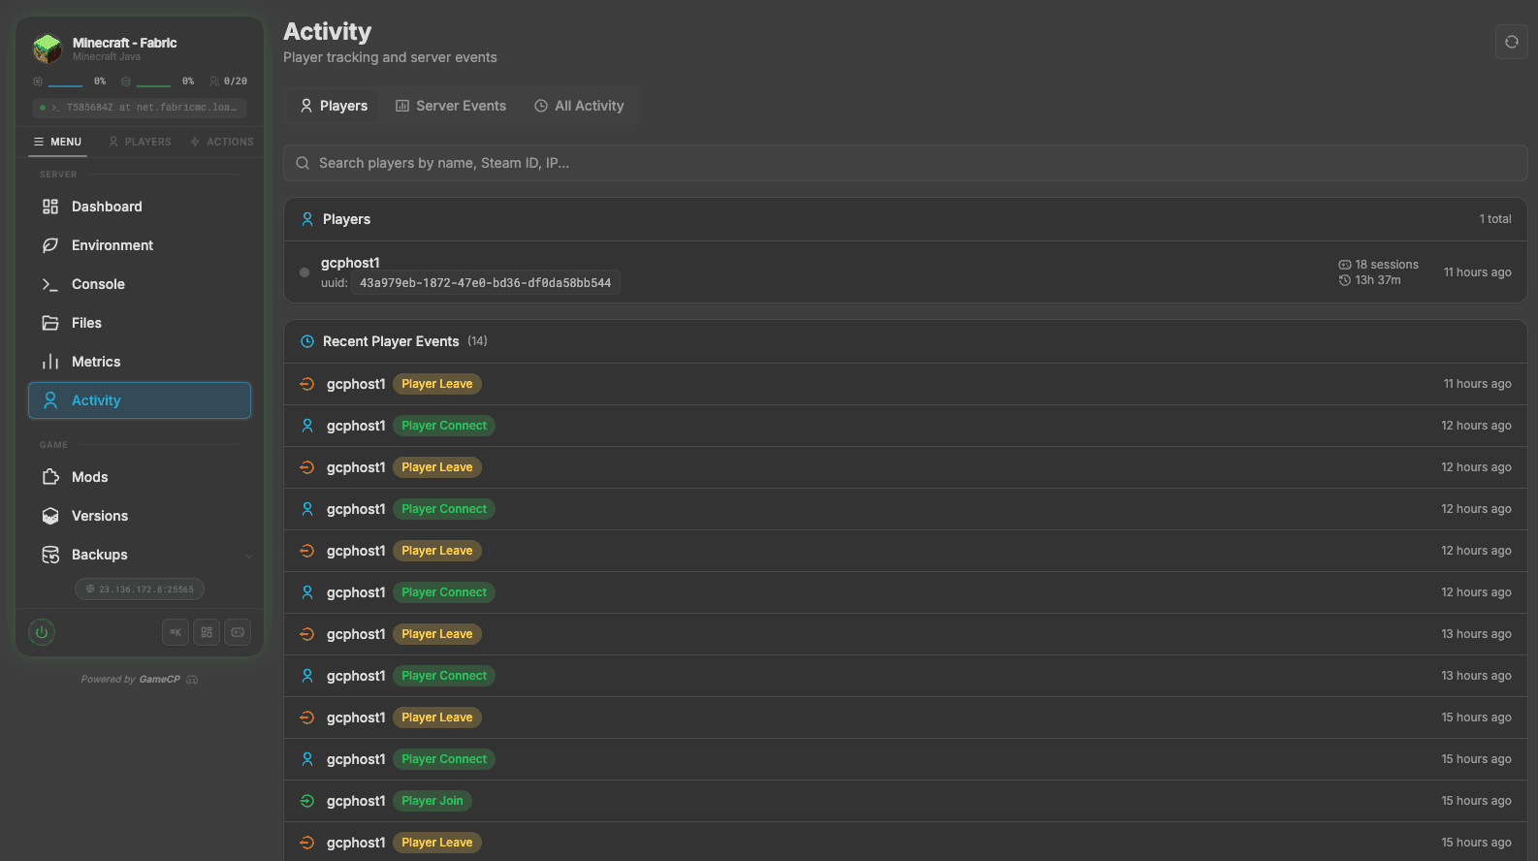The height and width of the screenshot is (861, 1538).
Task: Click the green join icon on Player Join row
Action: click(x=307, y=801)
